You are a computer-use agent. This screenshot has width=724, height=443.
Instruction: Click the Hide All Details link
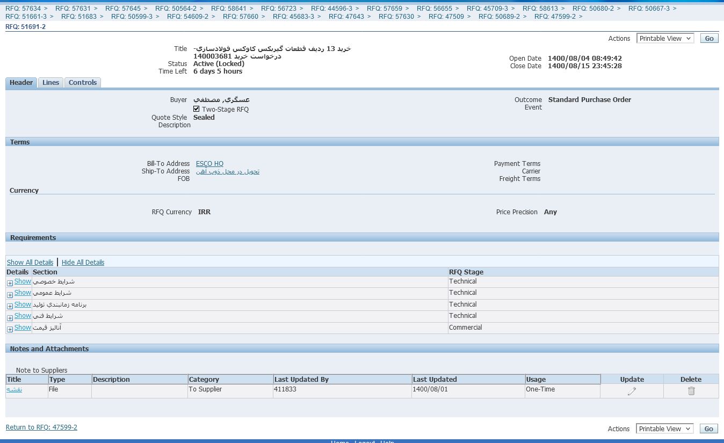tap(83, 263)
